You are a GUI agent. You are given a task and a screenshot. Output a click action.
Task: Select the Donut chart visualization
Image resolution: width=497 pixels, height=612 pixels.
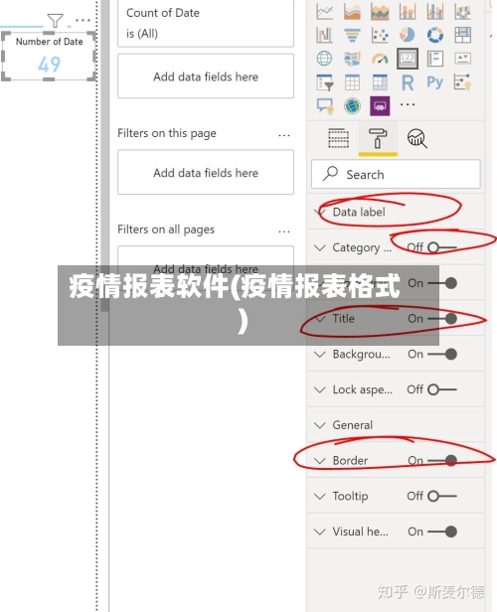click(x=435, y=35)
